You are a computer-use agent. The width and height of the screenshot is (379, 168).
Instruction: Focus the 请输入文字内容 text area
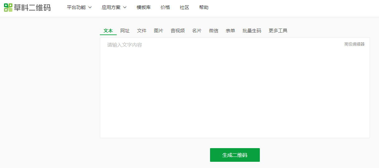click(x=235, y=90)
